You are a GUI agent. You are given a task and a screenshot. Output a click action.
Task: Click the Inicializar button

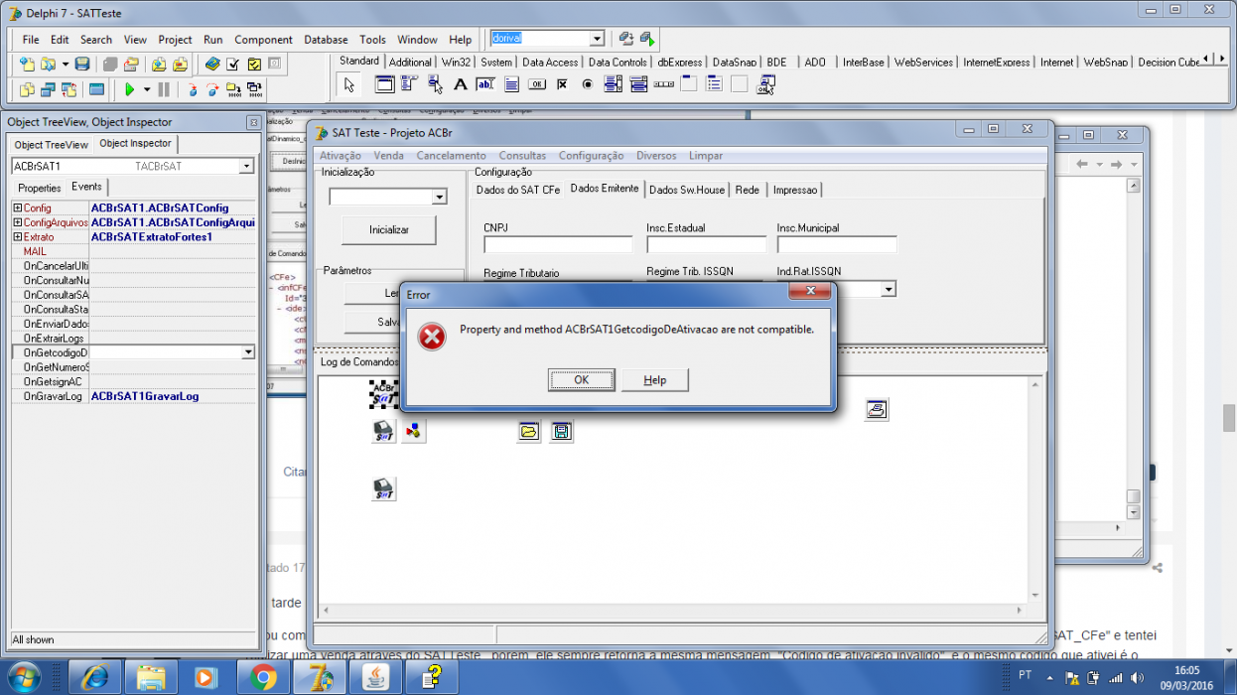388,229
